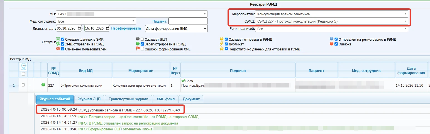Click the 'ЭМД отправлен в РЭМД' arrows icon
The image size is (430, 134).
click(58, 44)
